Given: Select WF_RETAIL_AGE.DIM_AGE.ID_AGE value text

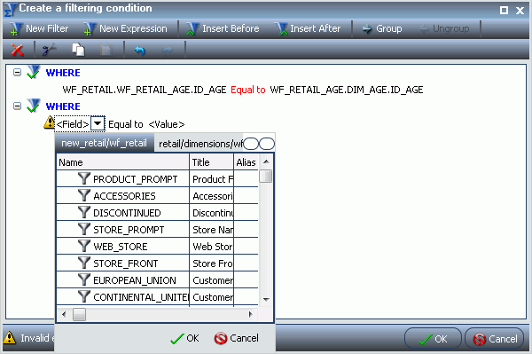Looking at the screenshot, I should [x=347, y=90].
